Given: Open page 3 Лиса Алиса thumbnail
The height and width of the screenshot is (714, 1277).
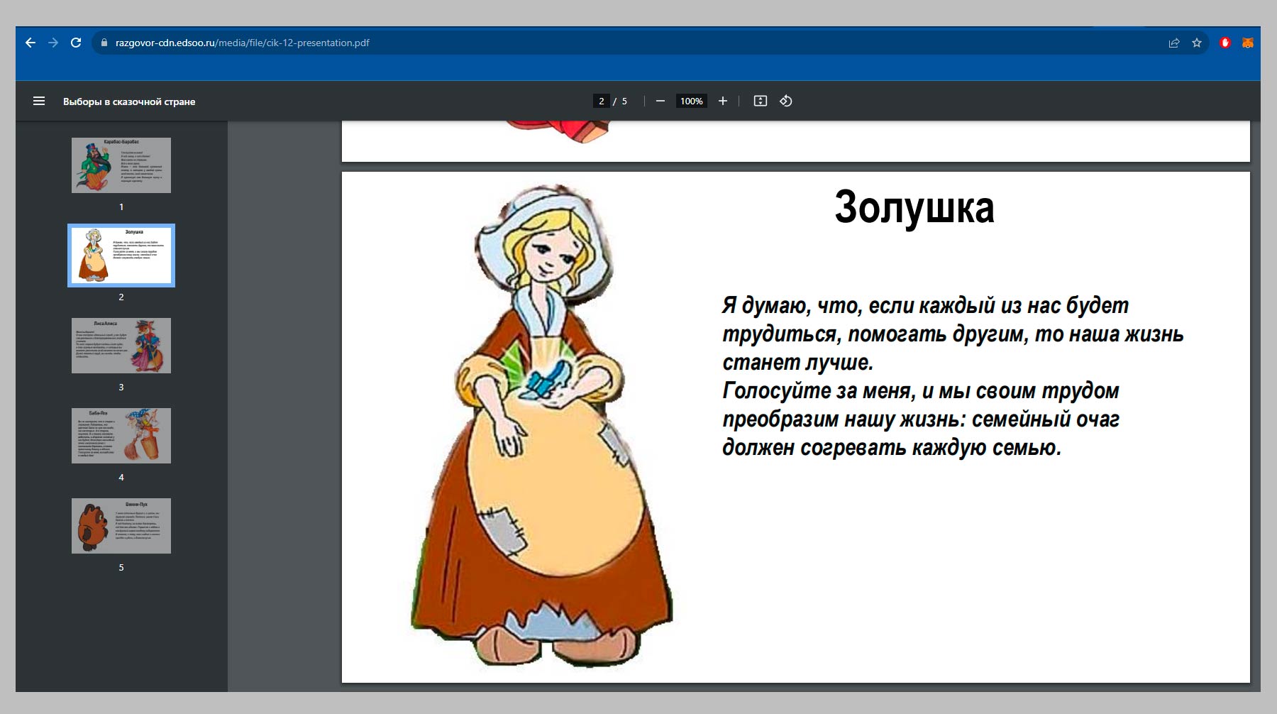Looking at the screenshot, I should point(121,346).
